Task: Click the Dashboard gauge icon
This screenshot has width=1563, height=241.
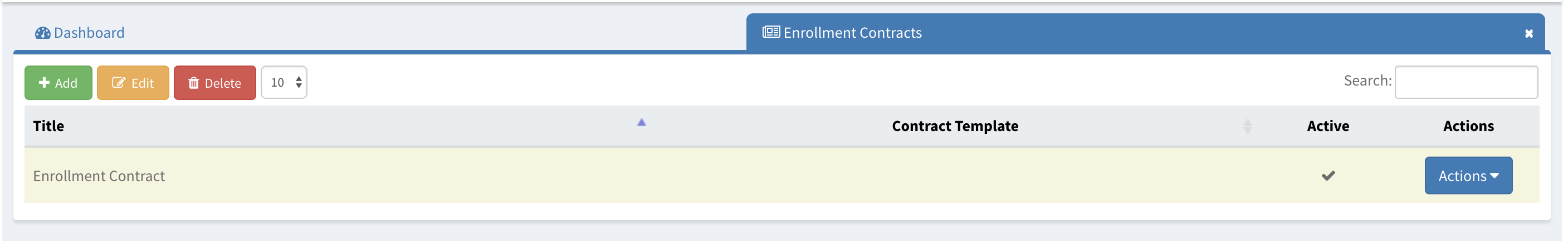Action: 42,33
